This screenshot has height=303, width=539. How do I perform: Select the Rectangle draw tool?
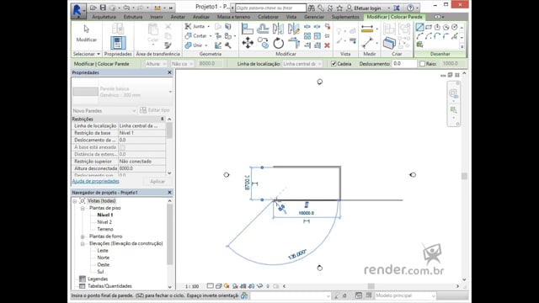pyautogui.click(x=429, y=27)
